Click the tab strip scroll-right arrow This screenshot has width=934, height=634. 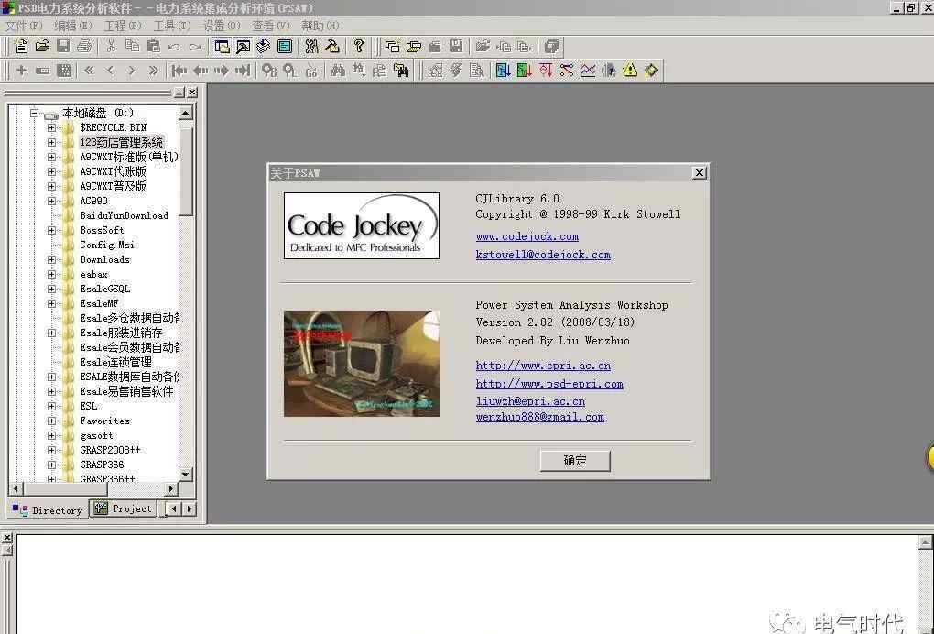(190, 508)
